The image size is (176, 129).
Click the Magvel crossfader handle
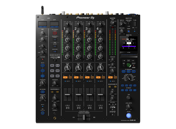(x=84, y=117)
